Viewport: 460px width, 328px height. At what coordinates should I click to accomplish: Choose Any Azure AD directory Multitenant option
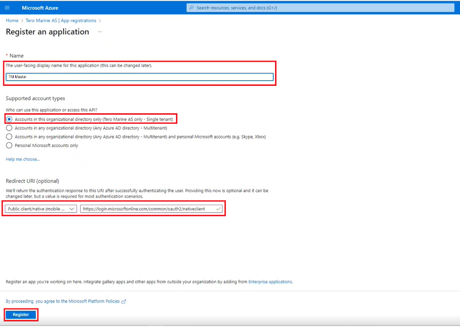[9, 128]
